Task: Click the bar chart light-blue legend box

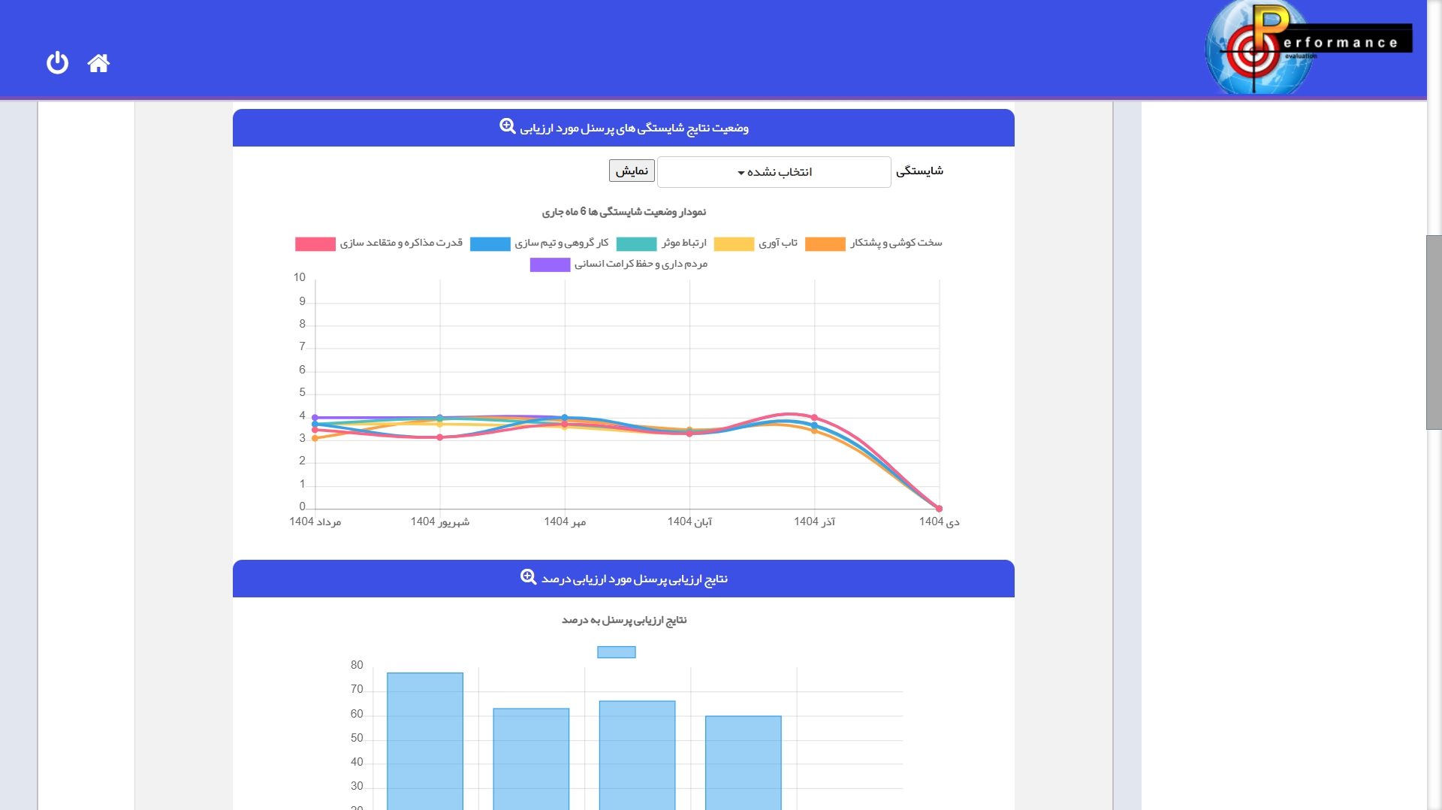Action: (617, 652)
